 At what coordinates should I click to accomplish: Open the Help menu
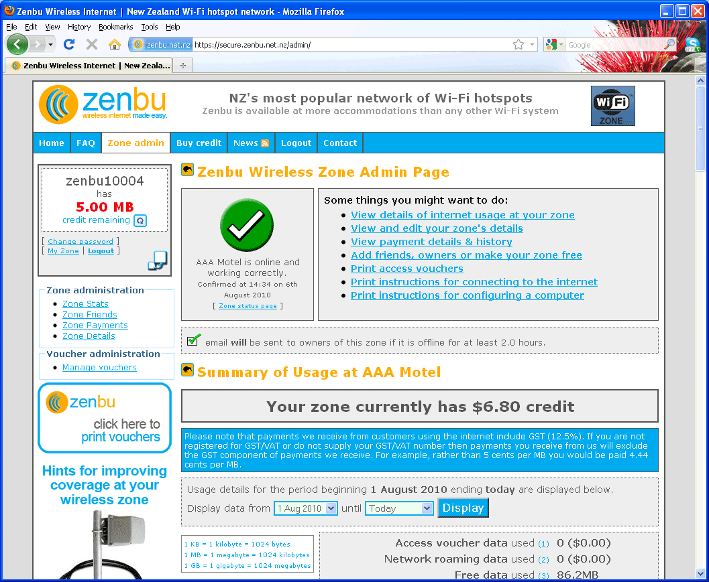coord(173,27)
